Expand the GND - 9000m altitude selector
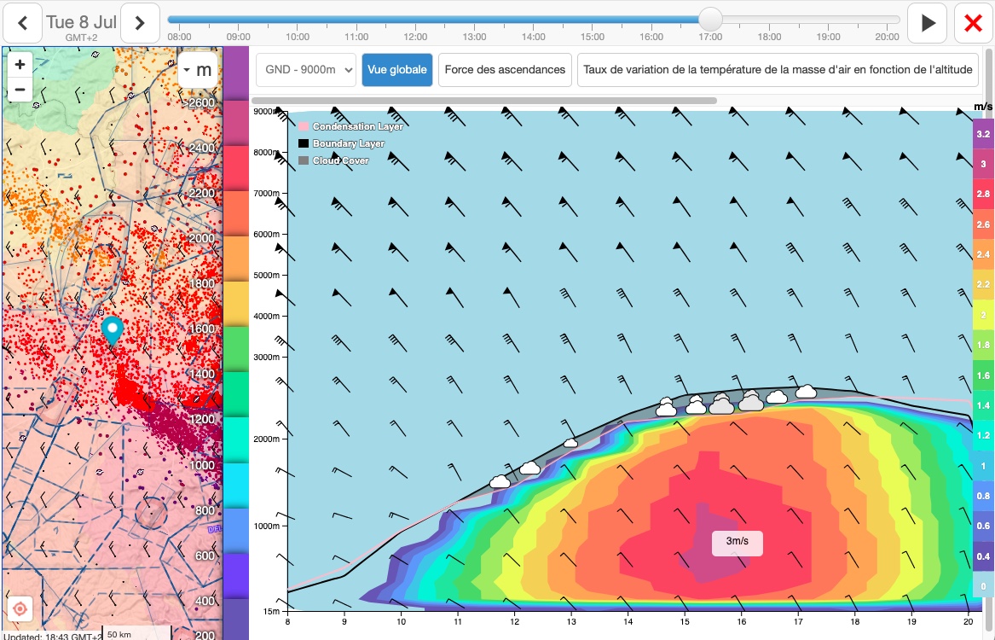This screenshot has width=995, height=640. 305,70
